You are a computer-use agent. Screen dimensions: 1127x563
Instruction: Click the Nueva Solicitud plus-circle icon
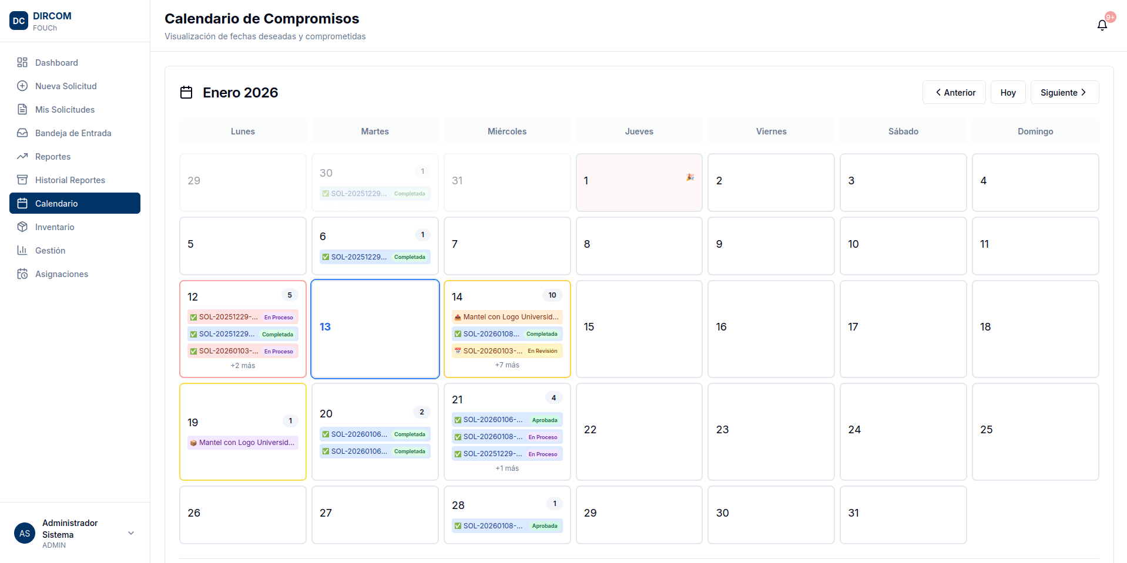(x=22, y=86)
